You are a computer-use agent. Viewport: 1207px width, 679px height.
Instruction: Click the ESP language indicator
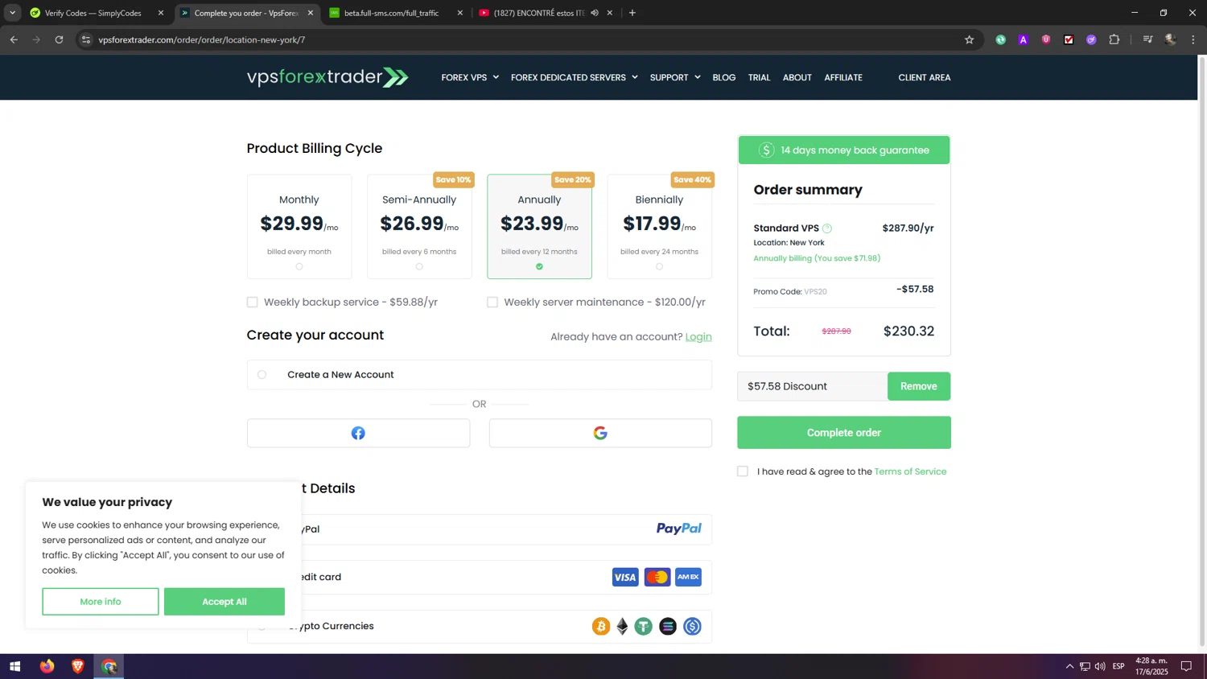[1118, 666]
